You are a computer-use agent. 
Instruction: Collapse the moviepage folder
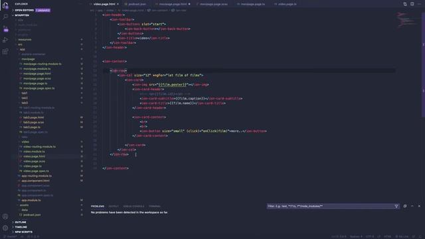pos(28,59)
